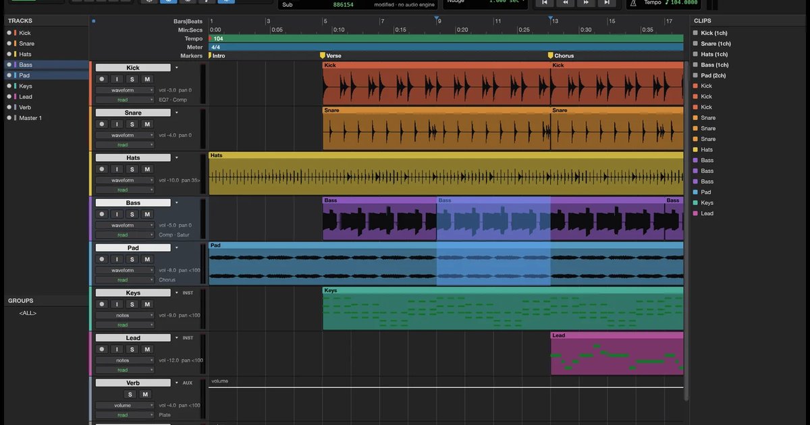Screen dimensions: 810x425
Task: Click the magenta Lead clip icon in Clips list
Action: (695, 214)
